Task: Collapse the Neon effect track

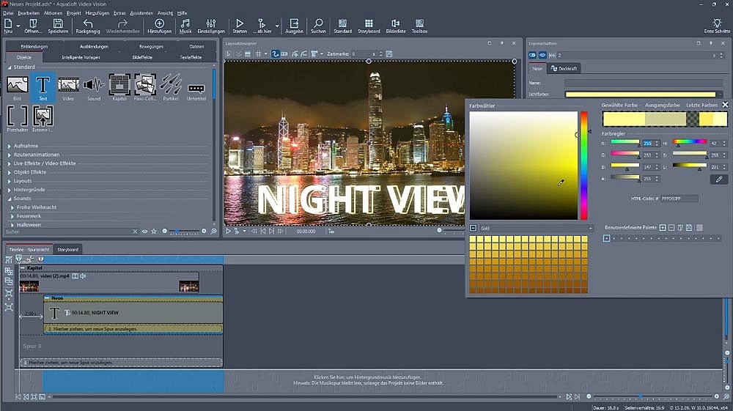Action: [47, 298]
